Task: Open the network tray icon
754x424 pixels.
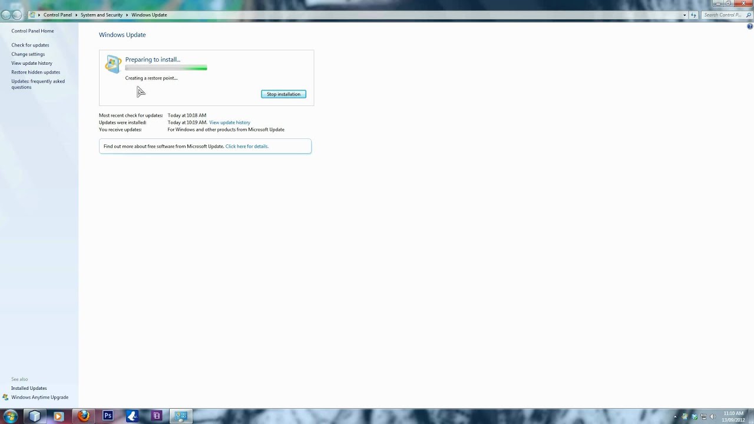Action: 703,417
